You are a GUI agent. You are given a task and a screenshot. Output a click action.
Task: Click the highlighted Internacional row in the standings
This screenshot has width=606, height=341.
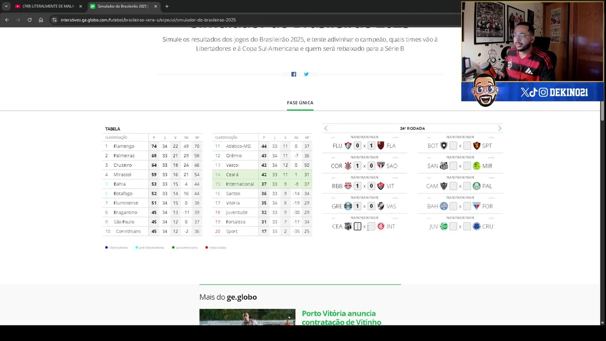pyautogui.click(x=262, y=184)
